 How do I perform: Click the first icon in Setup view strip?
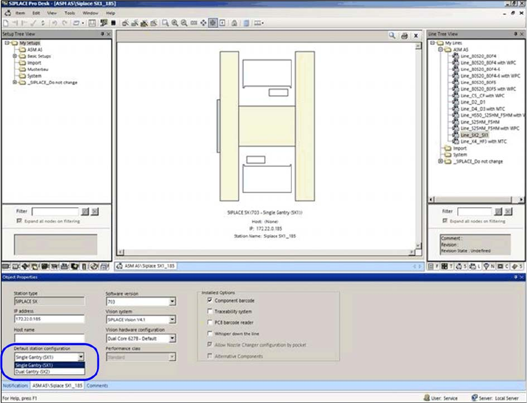click(6, 267)
